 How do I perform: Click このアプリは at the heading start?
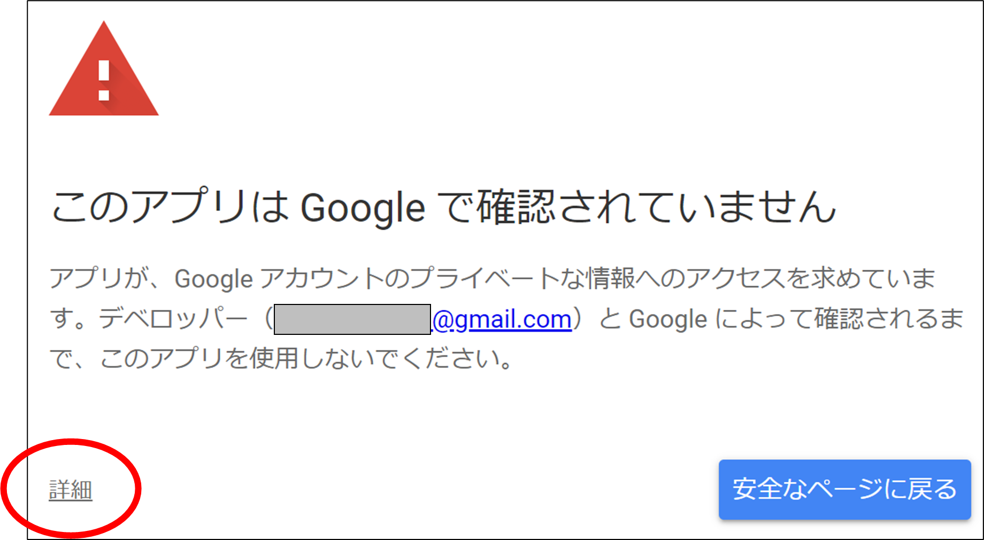(170, 207)
